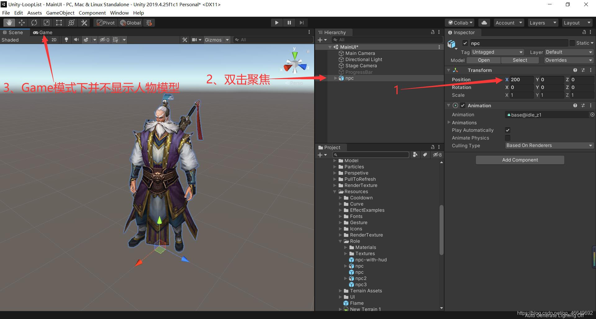Click the model Open button
Image resolution: width=596 pixels, height=319 pixels.
484,60
